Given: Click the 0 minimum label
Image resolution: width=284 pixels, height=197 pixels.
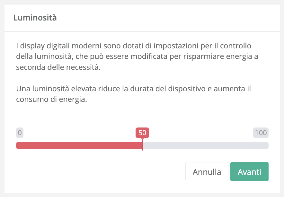Looking at the screenshot, I should (x=20, y=133).
